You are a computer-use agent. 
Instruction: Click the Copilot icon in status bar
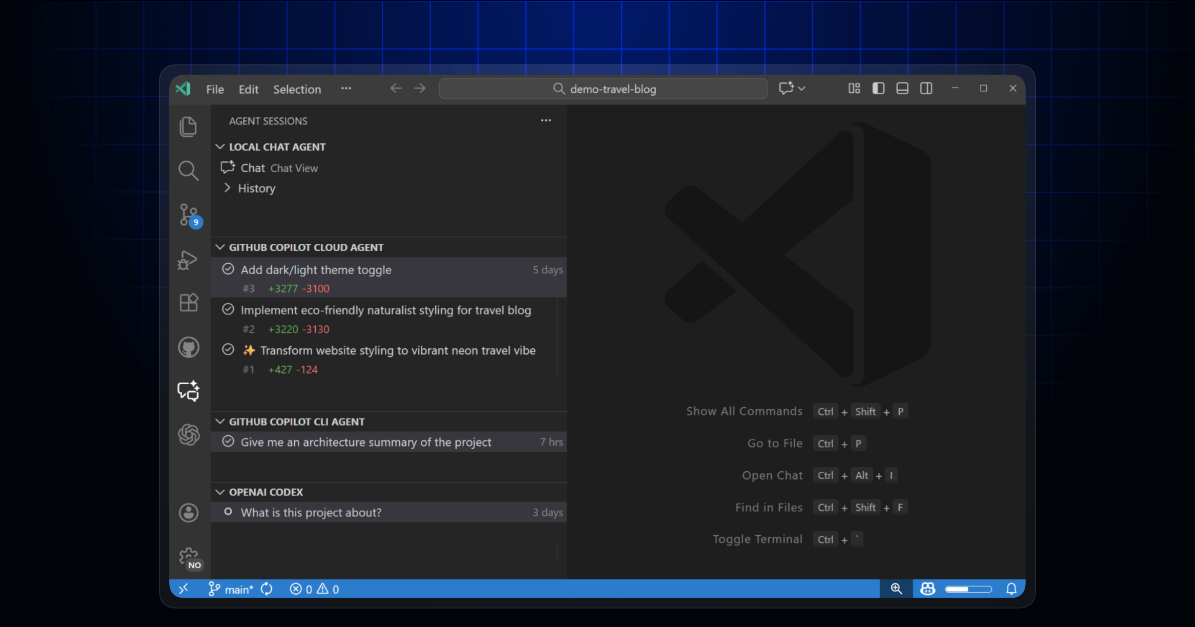click(928, 589)
